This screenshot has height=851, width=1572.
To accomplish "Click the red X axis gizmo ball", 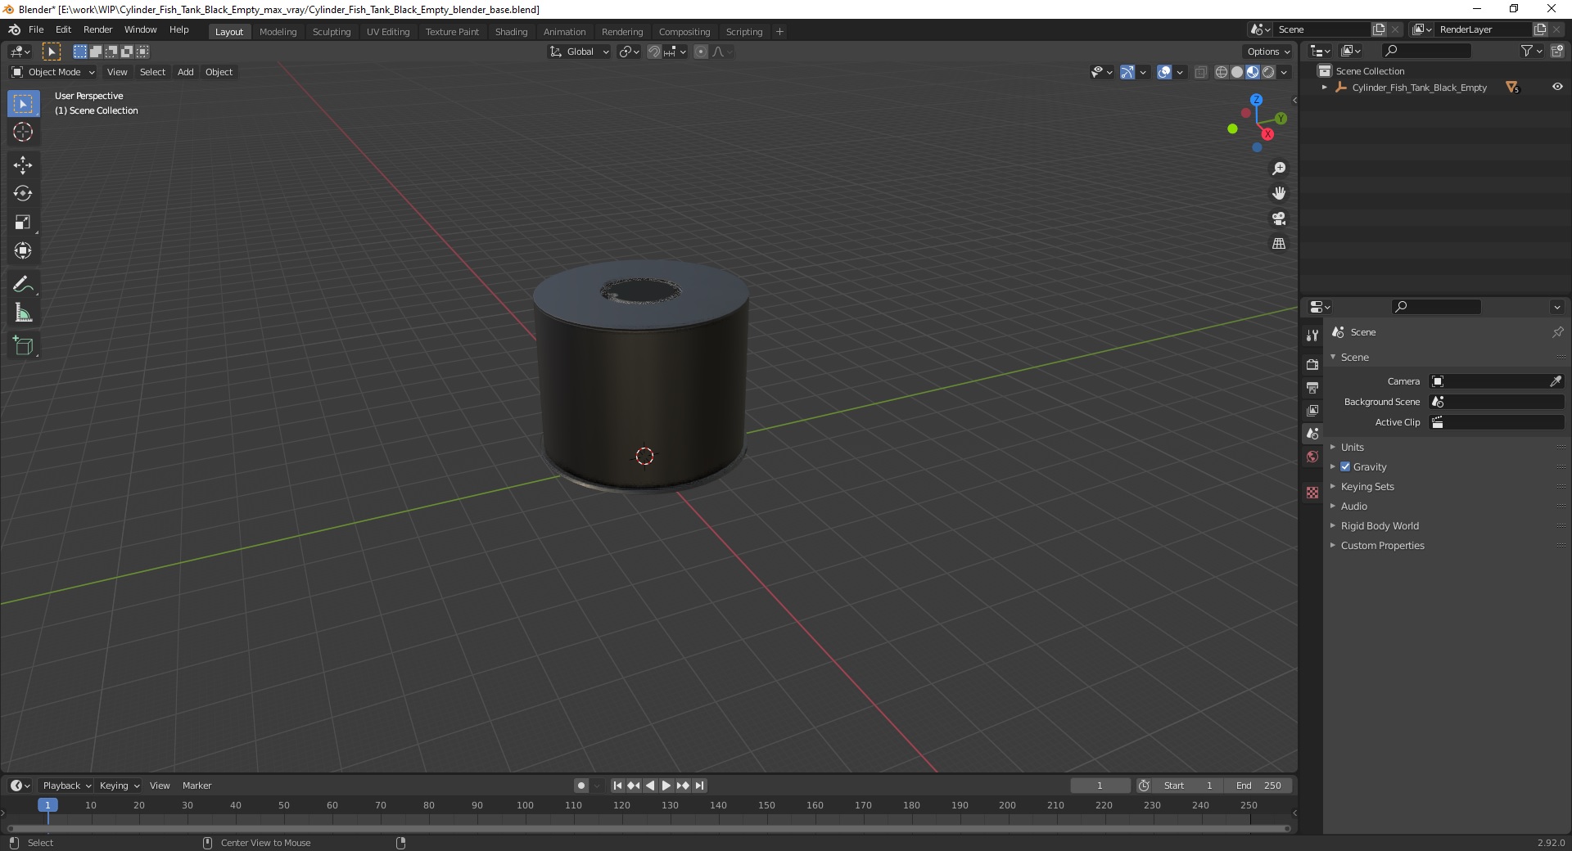I will [1268, 134].
